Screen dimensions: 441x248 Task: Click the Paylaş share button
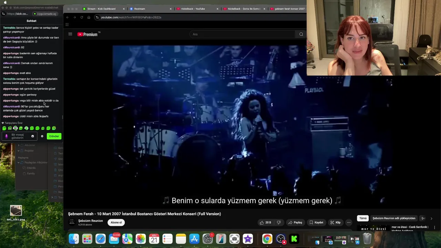coord(295,223)
